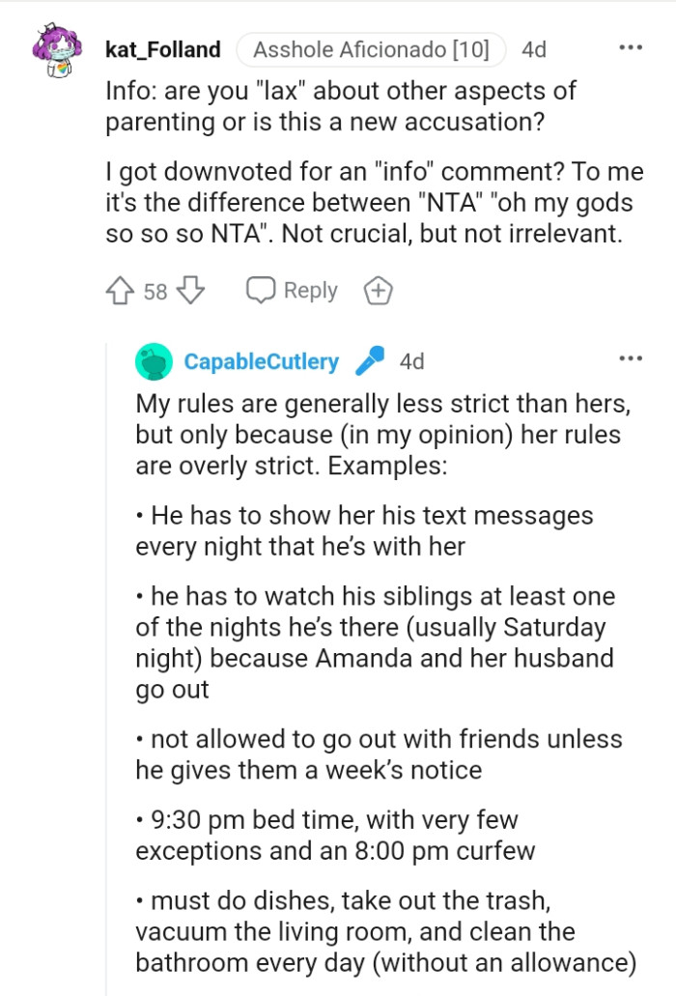Open the overflow menu on kat_Folland's comment
The width and height of the screenshot is (676, 996).
[630, 45]
